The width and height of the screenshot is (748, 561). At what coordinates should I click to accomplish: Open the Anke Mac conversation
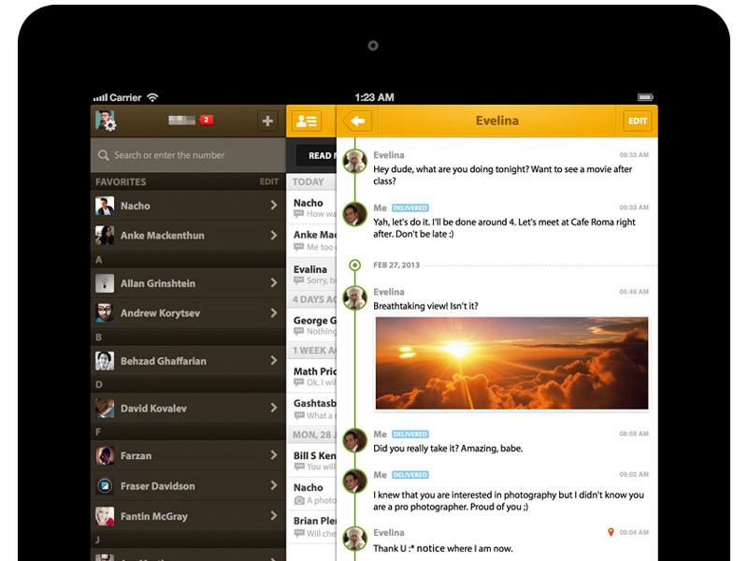tap(311, 240)
